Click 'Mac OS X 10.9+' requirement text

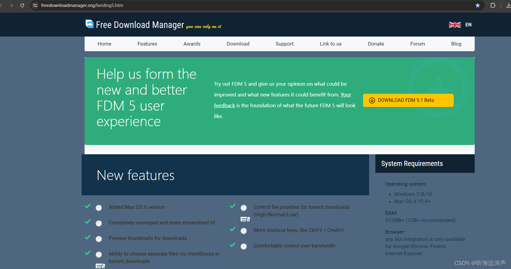(x=412, y=201)
